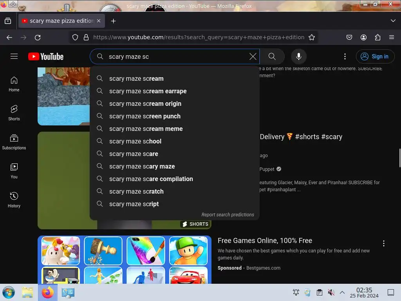The width and height of the screenshot is (401, 301).
Task: Open a new tab with plus button
Action: 113,21
